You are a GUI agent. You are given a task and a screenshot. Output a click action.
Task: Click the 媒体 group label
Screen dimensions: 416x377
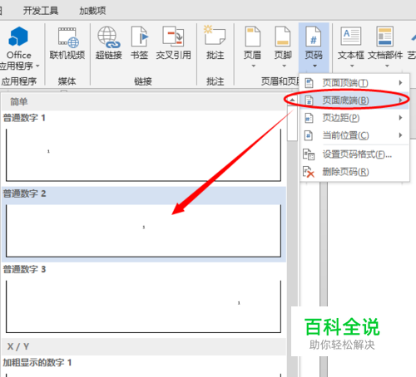[x=67, y=81]
